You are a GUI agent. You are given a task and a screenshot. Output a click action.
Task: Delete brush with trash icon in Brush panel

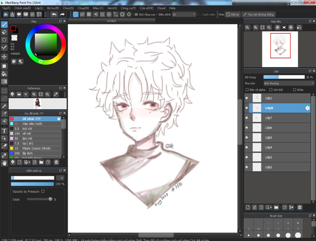pos(56,162)
